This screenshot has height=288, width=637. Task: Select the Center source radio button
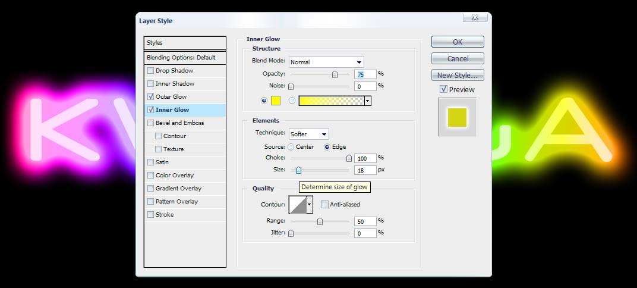click(x=291, y=147)
